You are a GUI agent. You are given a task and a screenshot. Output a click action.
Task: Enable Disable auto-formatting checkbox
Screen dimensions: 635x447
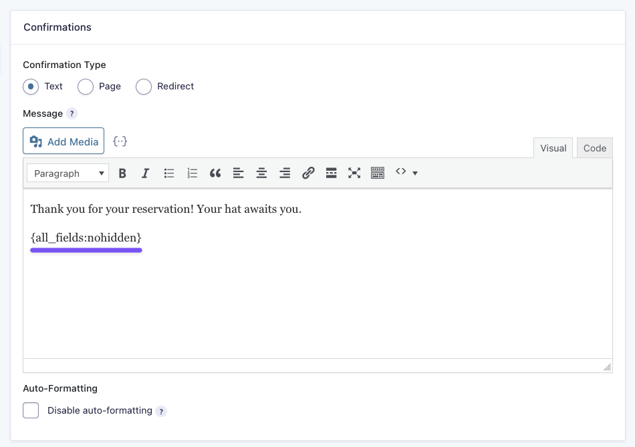pyautogui.click(x=31, y=410)
